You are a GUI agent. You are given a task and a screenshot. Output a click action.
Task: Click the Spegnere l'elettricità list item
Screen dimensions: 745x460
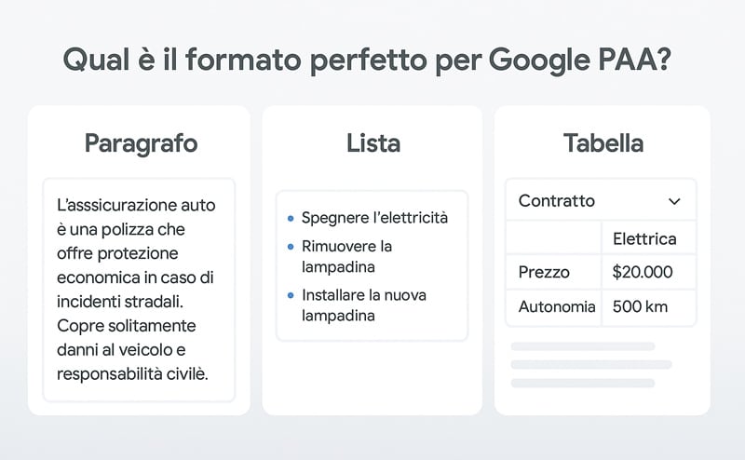click(374, 218)
